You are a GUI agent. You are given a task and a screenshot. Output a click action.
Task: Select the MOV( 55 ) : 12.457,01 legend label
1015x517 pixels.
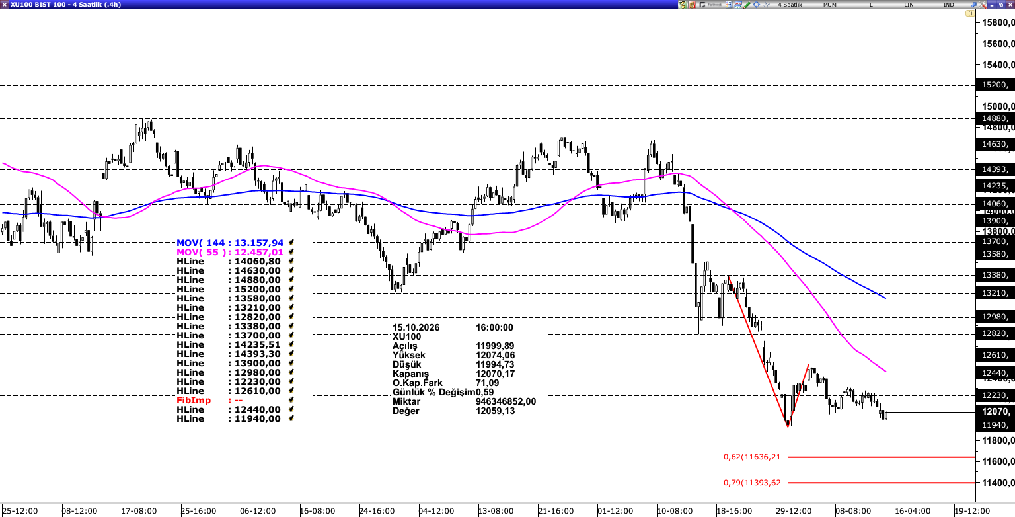pos(230,253)
